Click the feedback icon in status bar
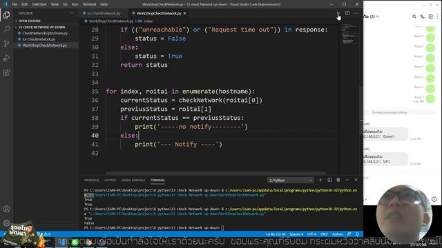442x248 pixels. point(349,234)
